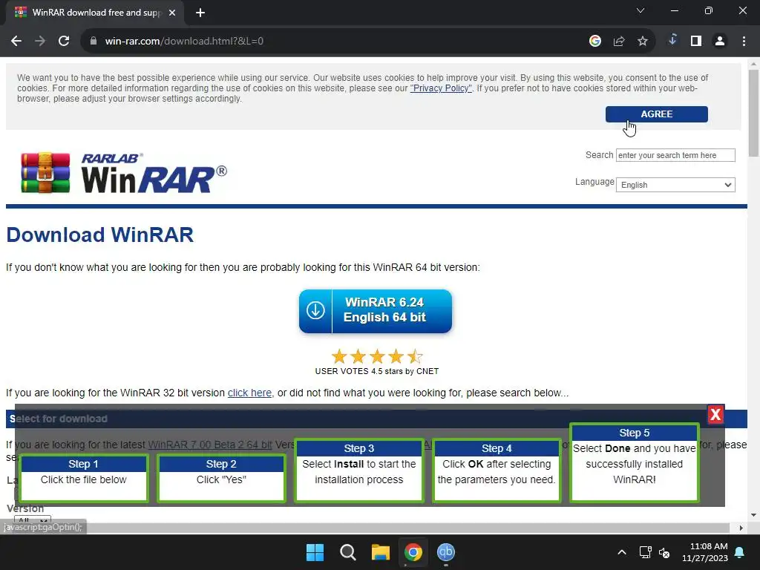
Task: Open WinRAR 7.00 Beta 2 64 bit link
Action: coord(210,445)
